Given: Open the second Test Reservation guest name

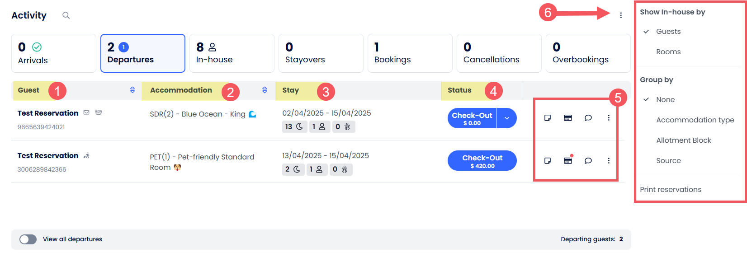Looking at the screenshot, I should pyautogui.click(x=48, y=156).
